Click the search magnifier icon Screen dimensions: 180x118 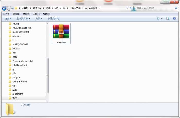click(x=176, y=8)
